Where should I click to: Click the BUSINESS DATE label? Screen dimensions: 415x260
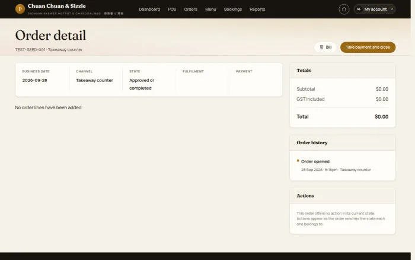(36, 71)
